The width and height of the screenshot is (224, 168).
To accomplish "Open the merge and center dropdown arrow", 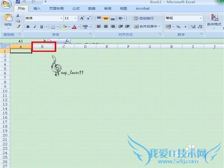I will pyautogui.click(x=159, y=26).
